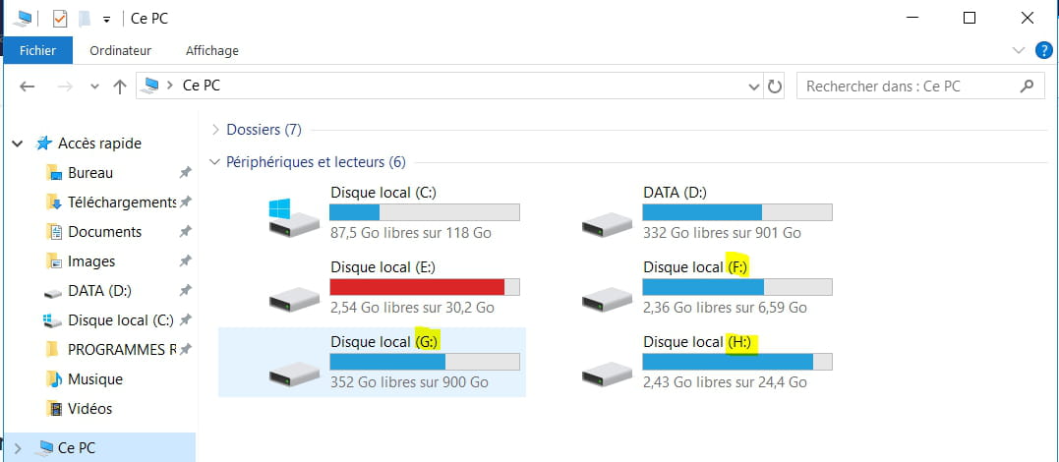The height and width of the screenshot is (462, 1059).
Task: Refresh the Ce PC view
Action: (775, 87)
